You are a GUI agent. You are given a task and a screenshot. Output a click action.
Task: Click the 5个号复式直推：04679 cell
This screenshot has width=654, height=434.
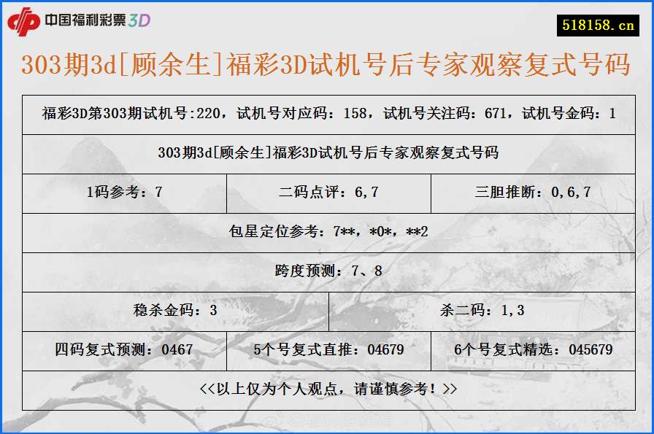(327, 350)
